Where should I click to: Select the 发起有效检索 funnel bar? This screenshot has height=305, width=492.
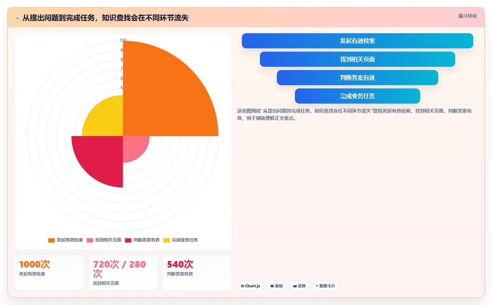[x=357, y=41]
